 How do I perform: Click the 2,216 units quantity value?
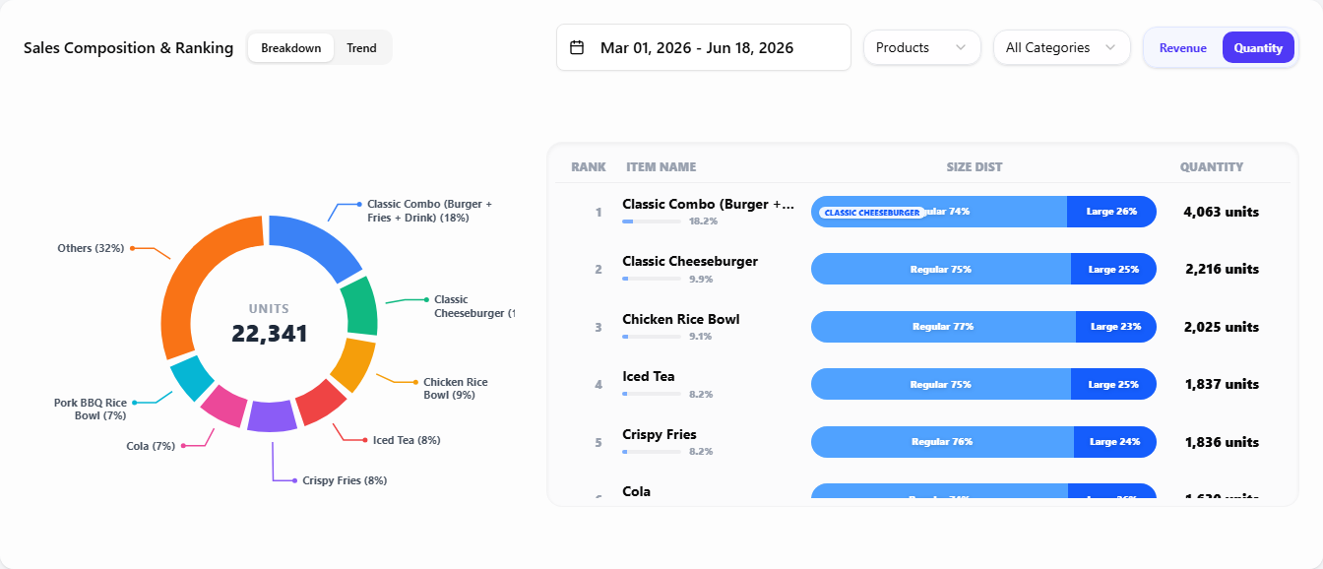[x=1222, y=269]
